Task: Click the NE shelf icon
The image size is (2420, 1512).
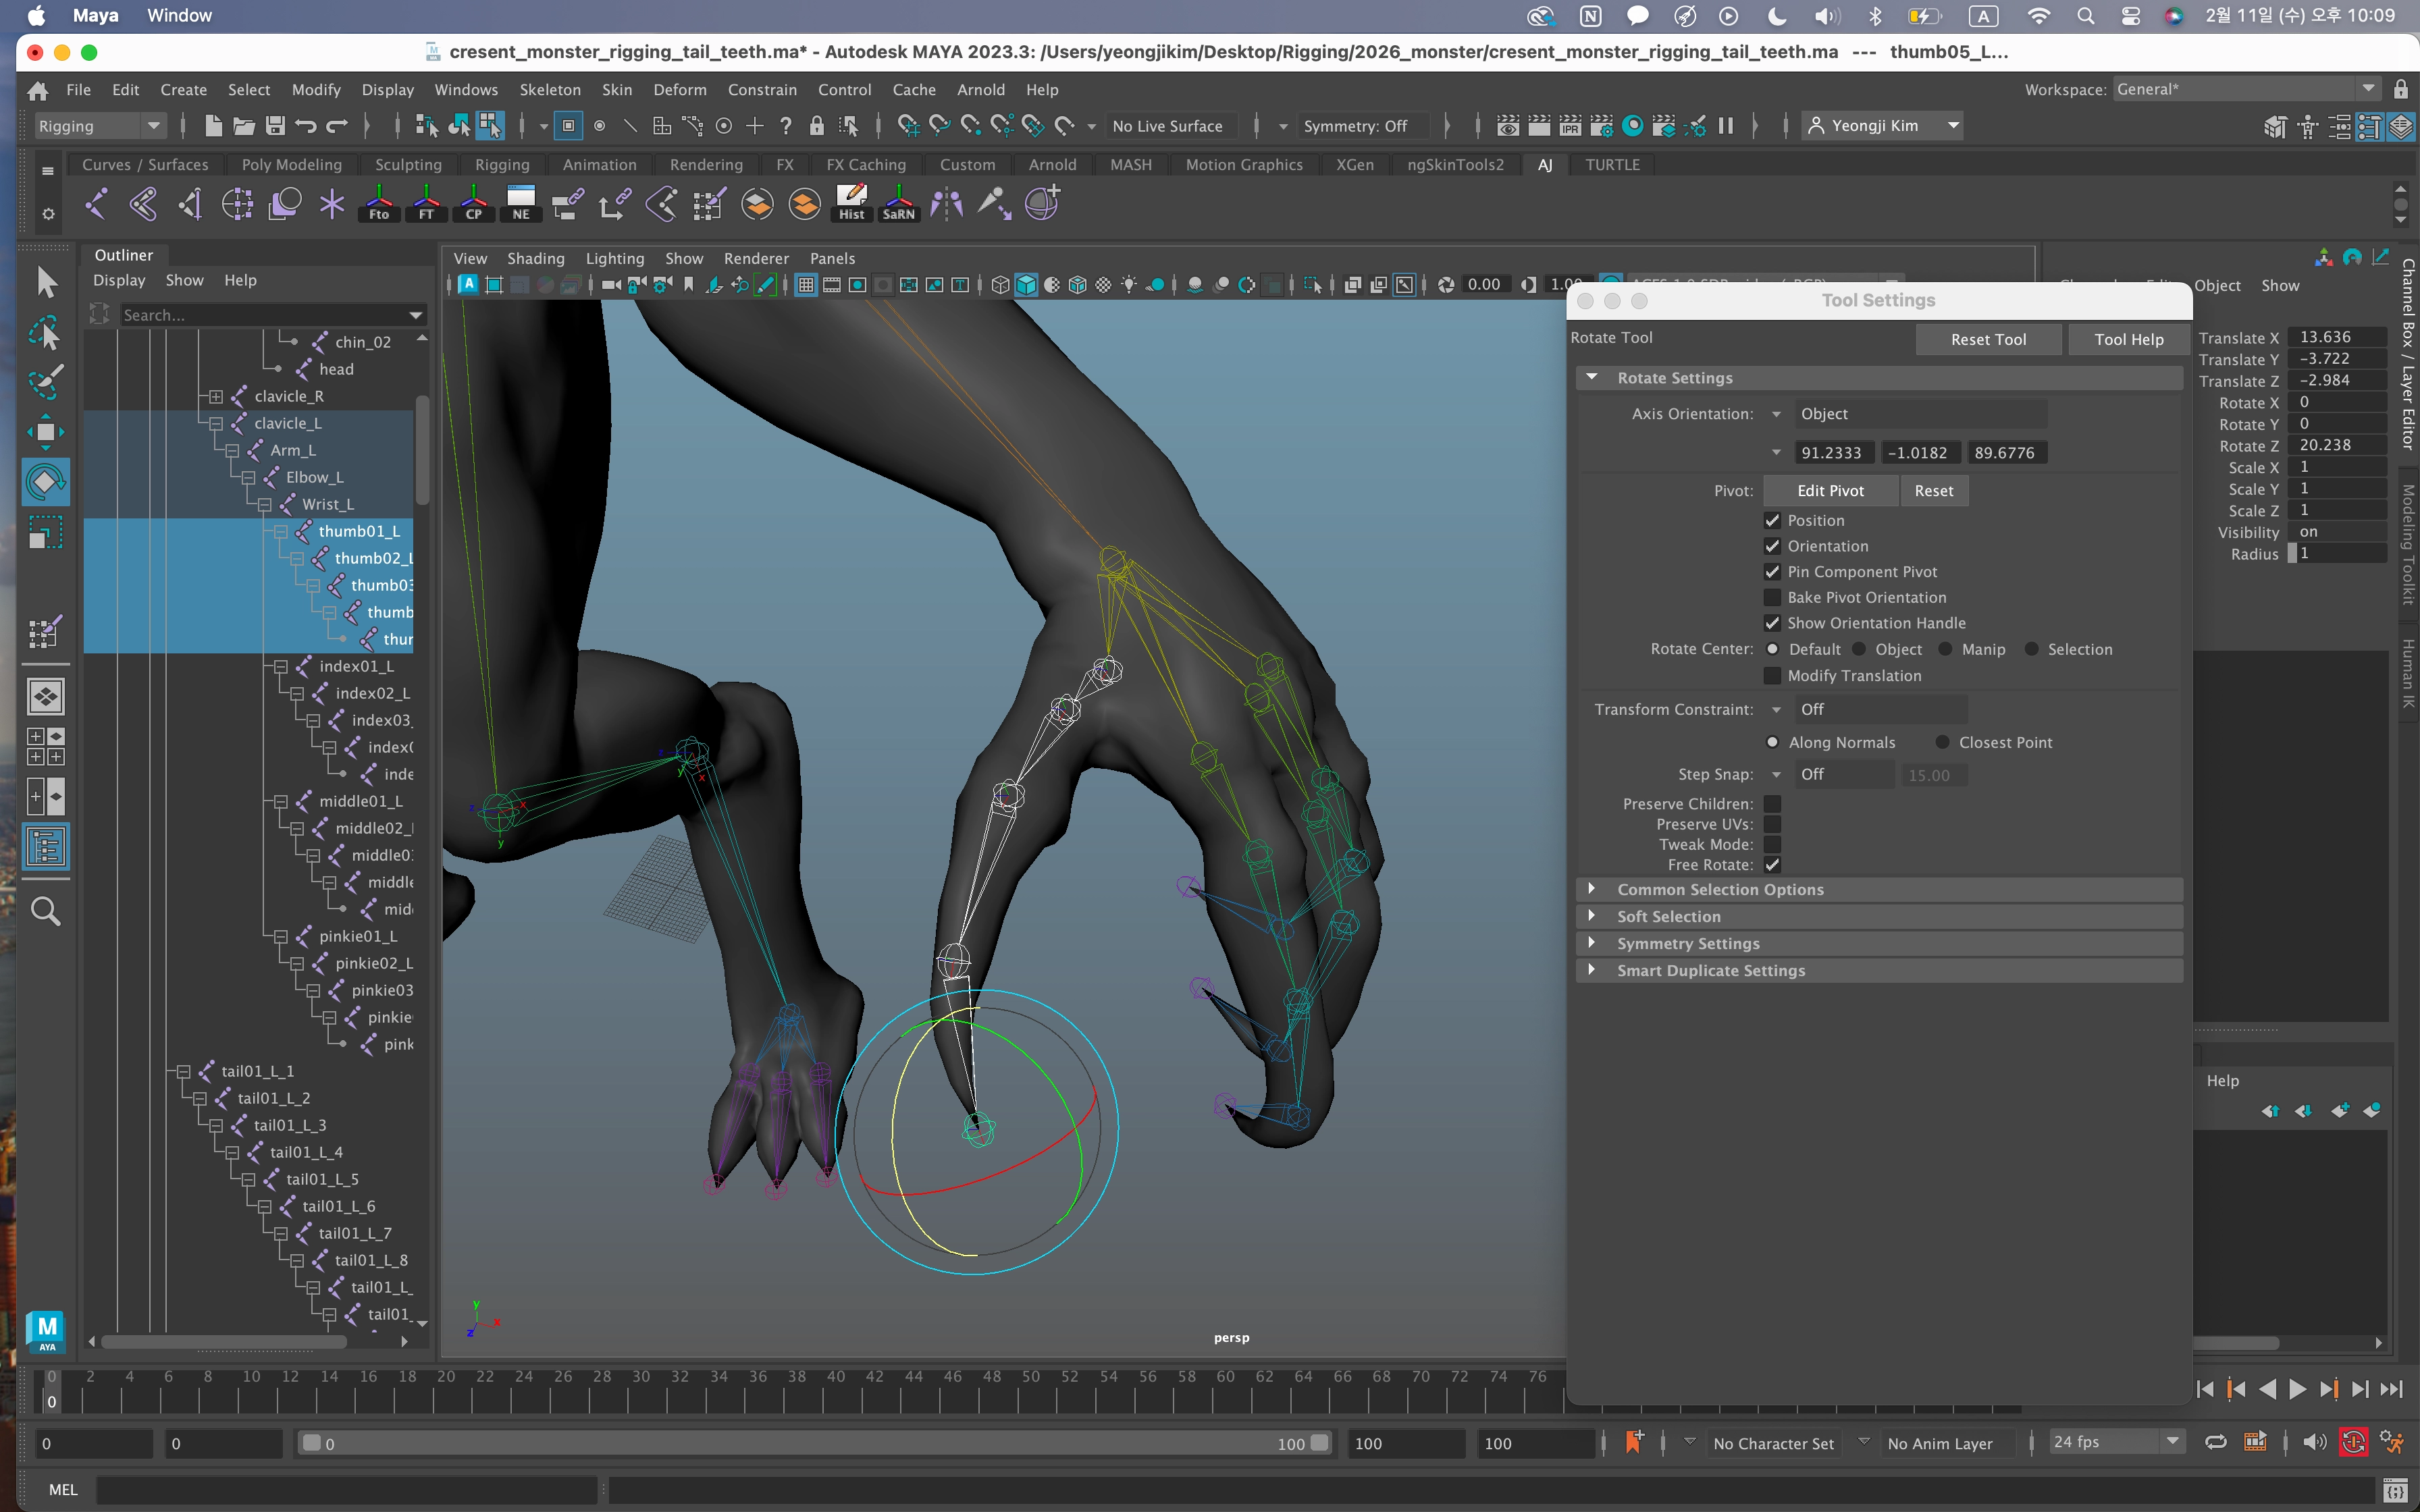Action: click(x=521, y=203)
